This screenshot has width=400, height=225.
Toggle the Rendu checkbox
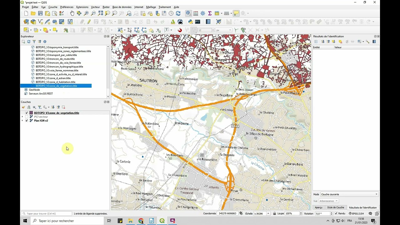pyautogui.click(x=336, y=213)
